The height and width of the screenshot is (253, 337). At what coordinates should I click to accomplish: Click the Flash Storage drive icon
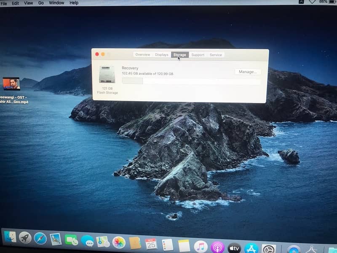pyautogui.click(x=107, y=75)
